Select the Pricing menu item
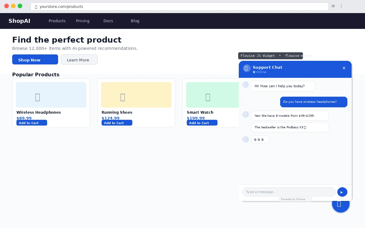This screenshot has height=228, width=365. pos(83,21)
